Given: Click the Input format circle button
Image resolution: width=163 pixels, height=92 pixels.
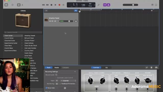Looking at the screenshot, I should click(x=57, y=81).
